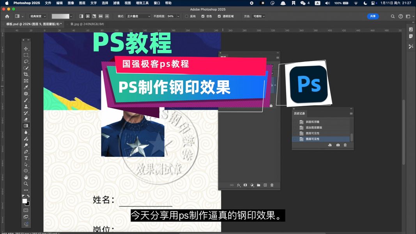The height and width of the screenshot is (234, 416).
Task: Select the Eyedropper tool
Action: (x=26, y=87)
